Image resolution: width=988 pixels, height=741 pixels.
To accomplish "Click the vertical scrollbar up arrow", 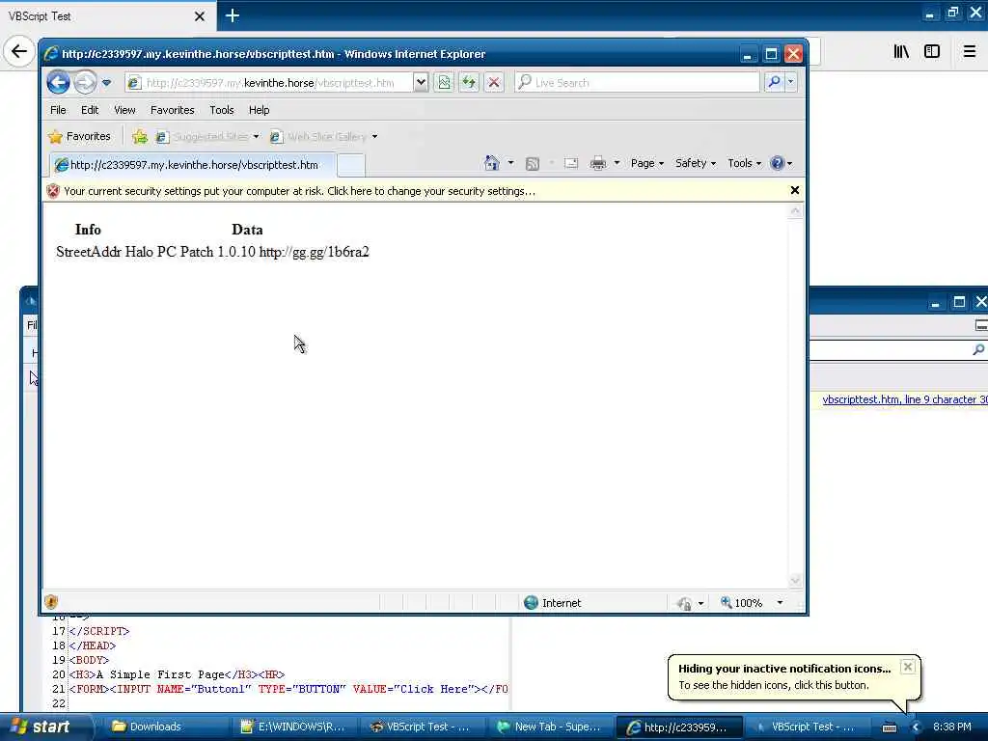I will 795,211.
